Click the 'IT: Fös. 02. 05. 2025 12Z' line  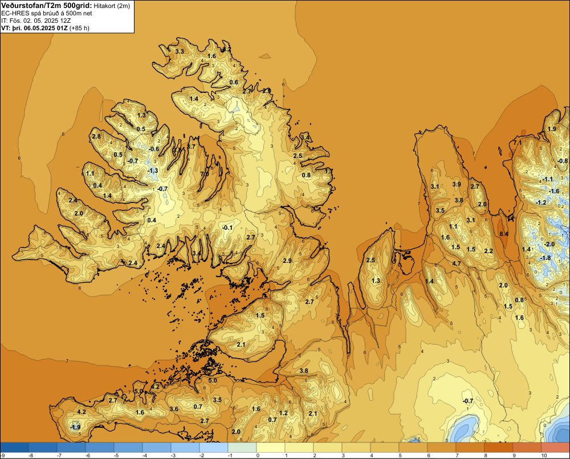click(x=36, y=21)
